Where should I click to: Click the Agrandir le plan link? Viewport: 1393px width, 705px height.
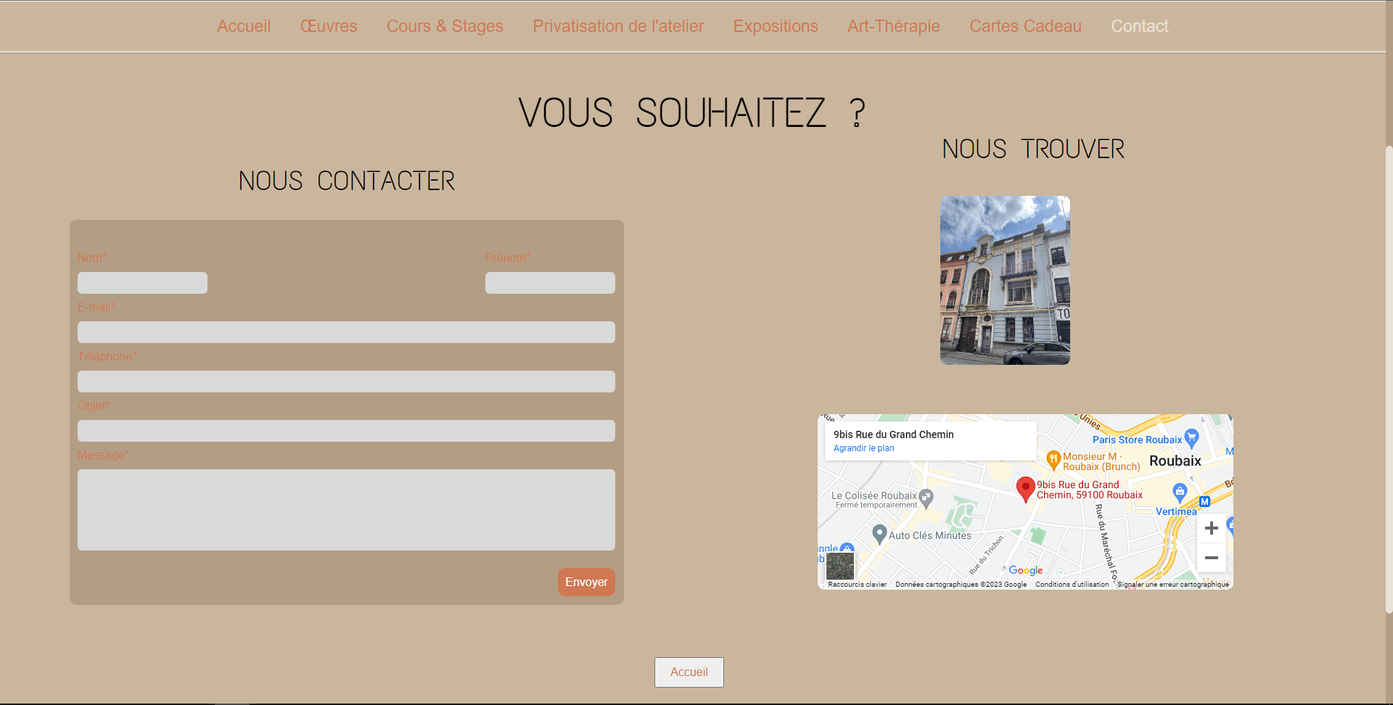tap(863, 448)
